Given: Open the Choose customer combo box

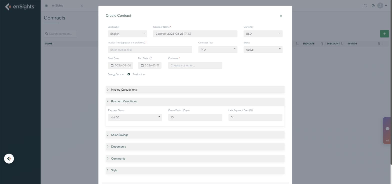Looking at the screenshot, I should click(195, 65).
